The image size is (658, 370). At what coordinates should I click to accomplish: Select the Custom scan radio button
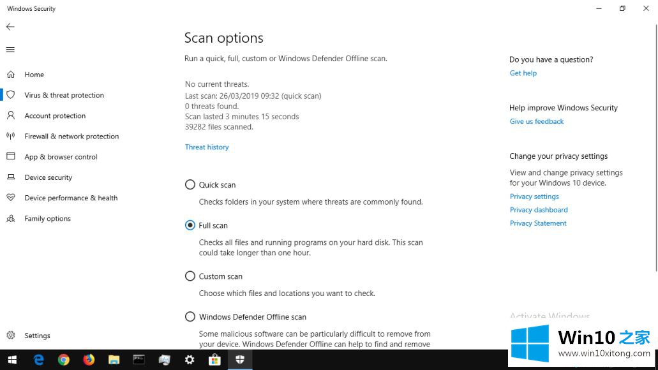point(190,276)
